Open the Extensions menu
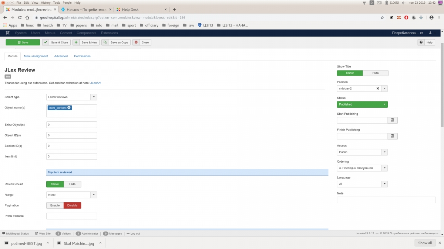The height and width of the screenshot is (249, 444). [x=109, y=33]
